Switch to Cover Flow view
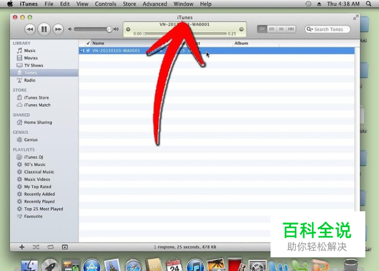The image size is (379, 271). pyautogui.click(x=291, y=29)
